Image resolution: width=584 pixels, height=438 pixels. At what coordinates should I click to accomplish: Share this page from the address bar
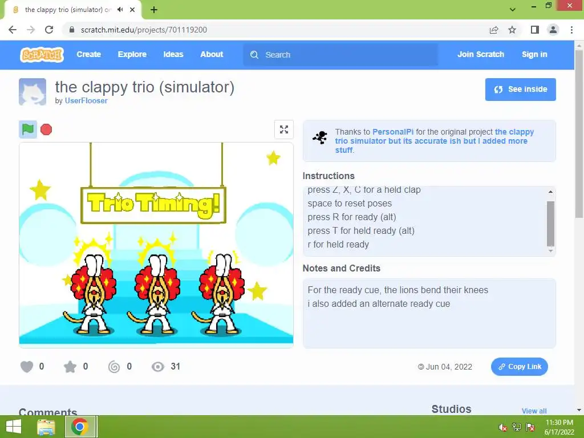pyautogui.click(x=494, y=30)
